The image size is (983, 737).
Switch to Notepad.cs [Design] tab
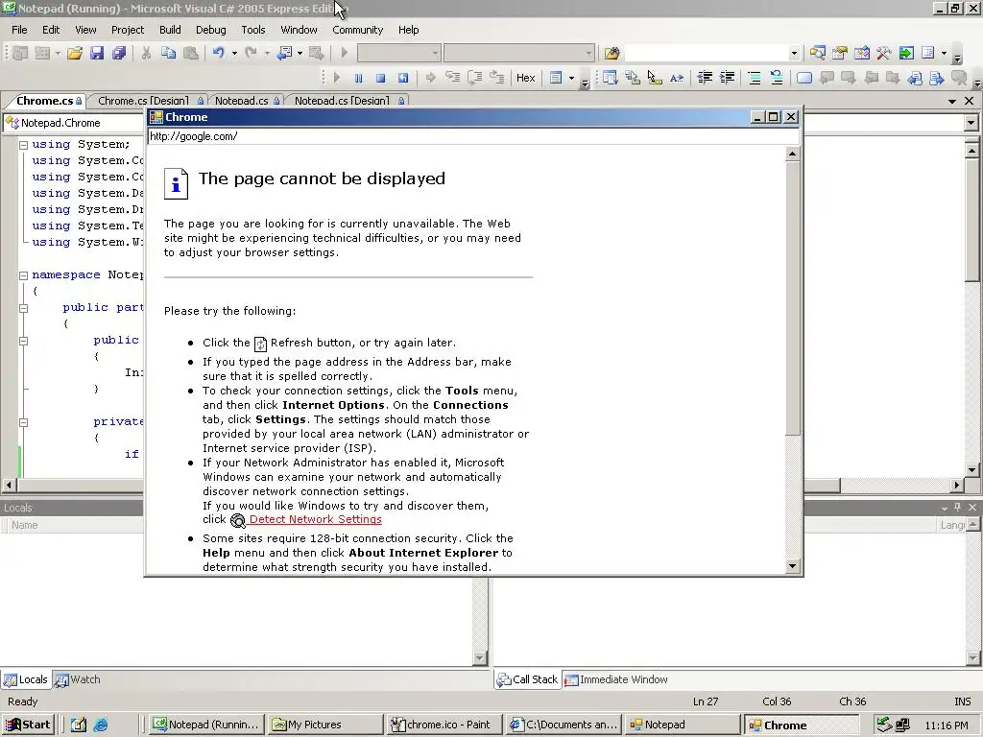click(348, 100)
